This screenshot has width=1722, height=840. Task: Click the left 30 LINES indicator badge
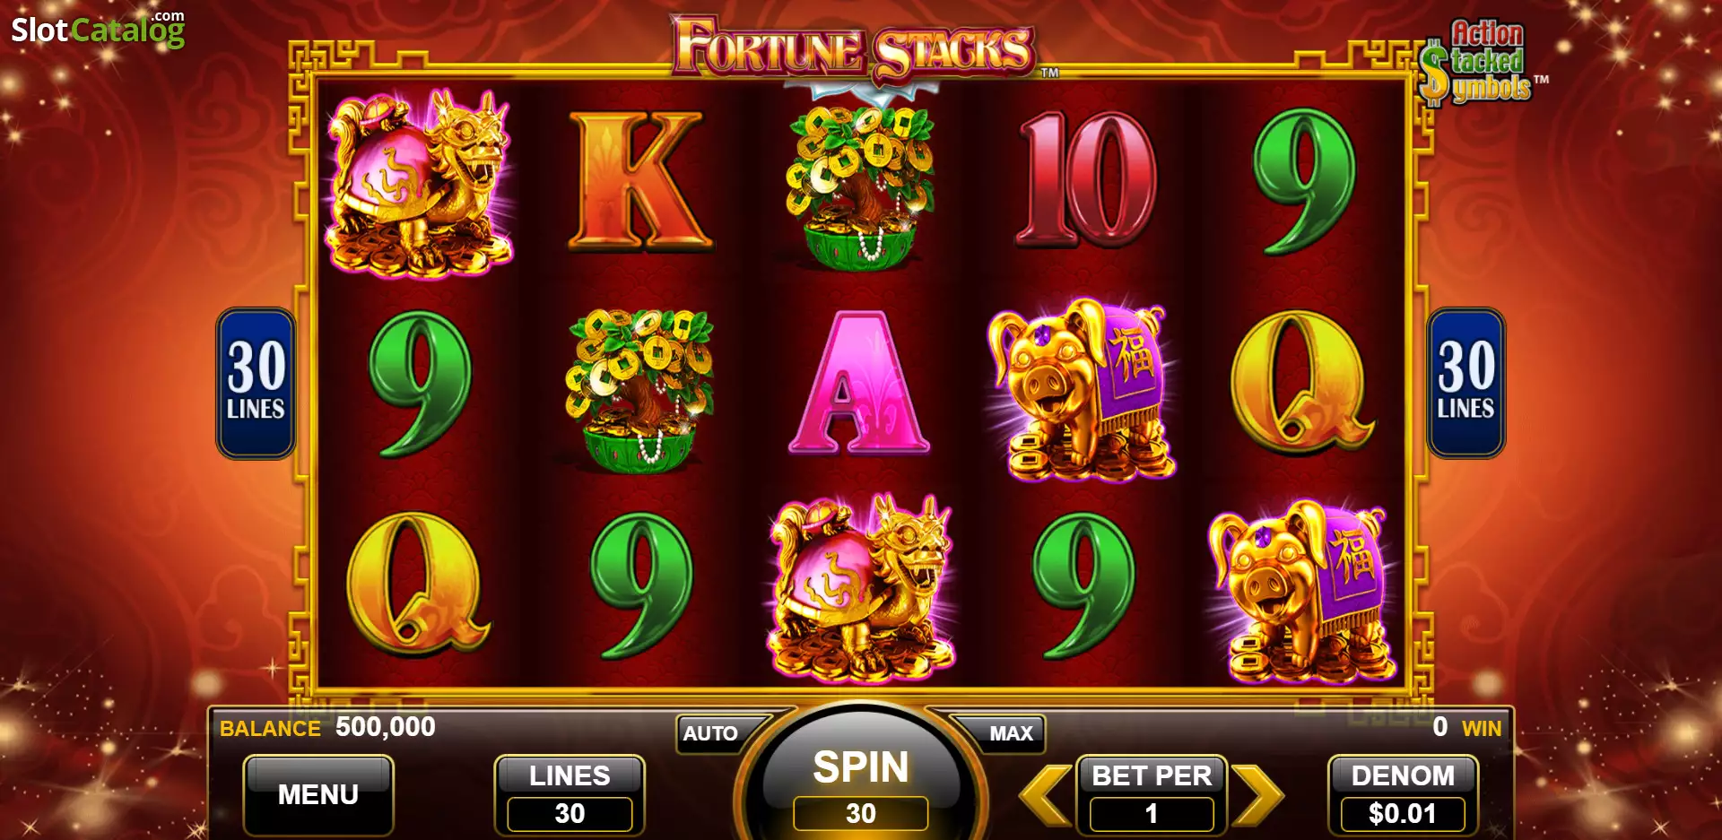257,383
